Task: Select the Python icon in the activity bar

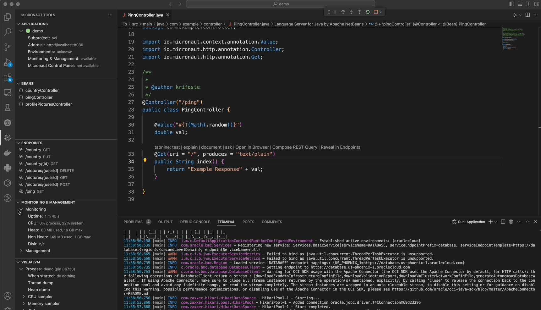Action: tap(8, 168)
